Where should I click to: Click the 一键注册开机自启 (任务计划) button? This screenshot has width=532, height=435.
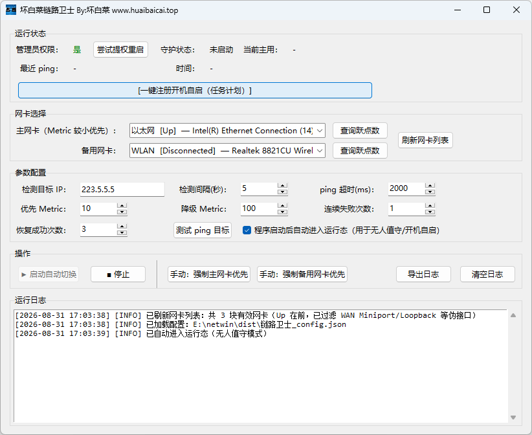click(x=195, y=90)
